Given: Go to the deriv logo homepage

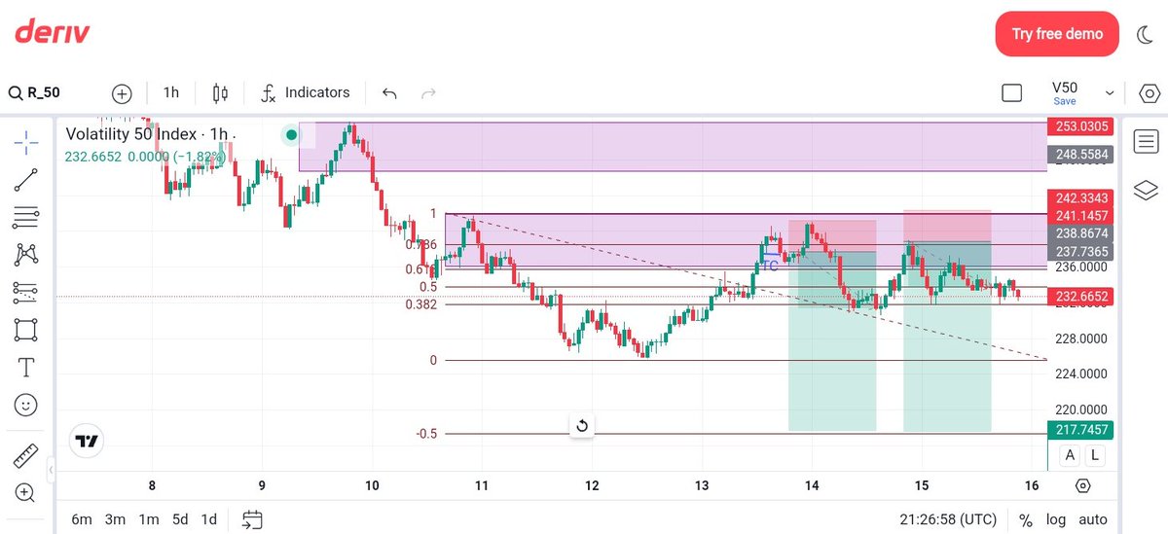Looking at the screenshot, I should [x=52, y=32].
